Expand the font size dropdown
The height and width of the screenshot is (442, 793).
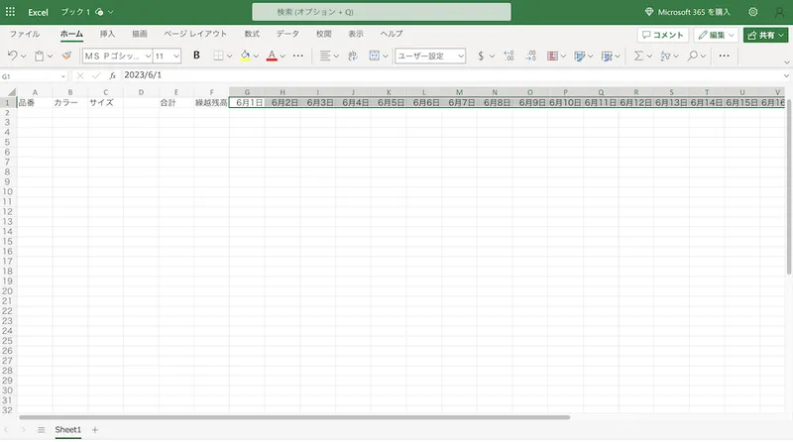click(x=176, y=55)
